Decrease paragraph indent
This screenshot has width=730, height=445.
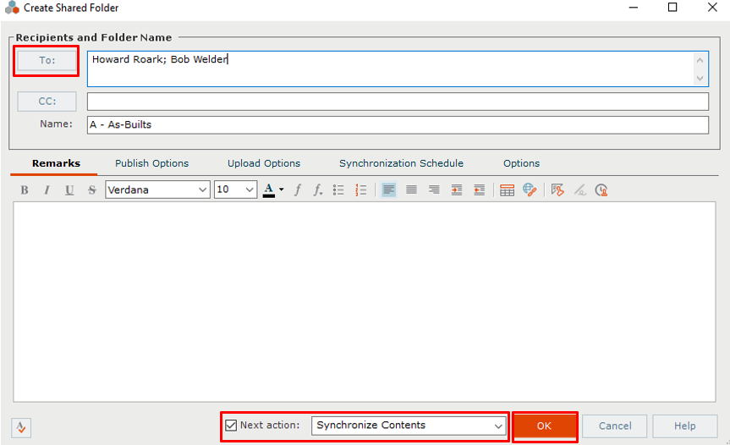(x=479, y=190)
